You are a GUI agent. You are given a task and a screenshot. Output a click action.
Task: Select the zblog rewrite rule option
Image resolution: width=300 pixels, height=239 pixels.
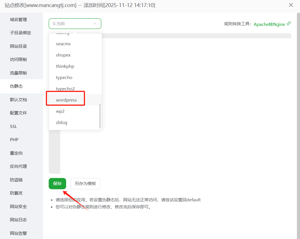click(x=62, y=123)
